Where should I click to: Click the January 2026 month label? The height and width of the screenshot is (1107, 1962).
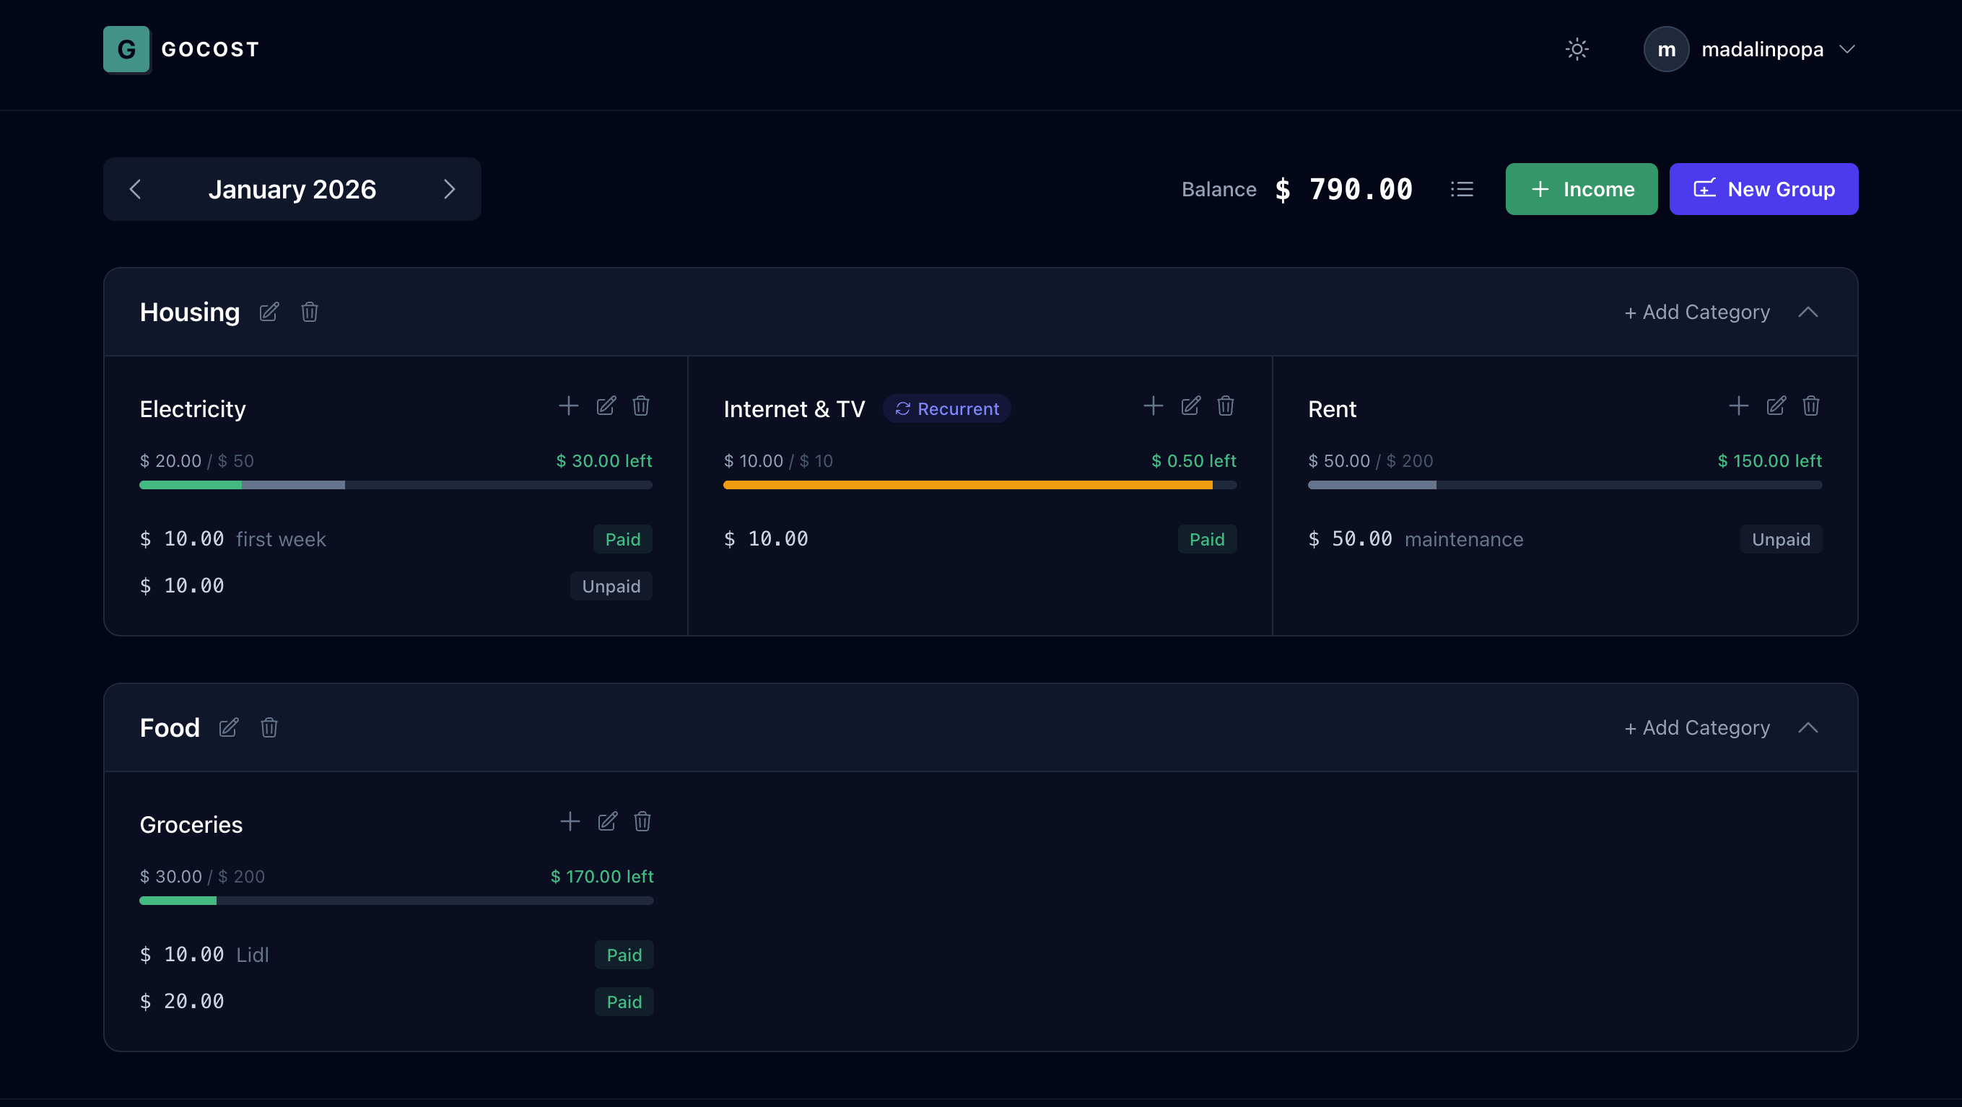pyautogui.click(x=292, y=189)
